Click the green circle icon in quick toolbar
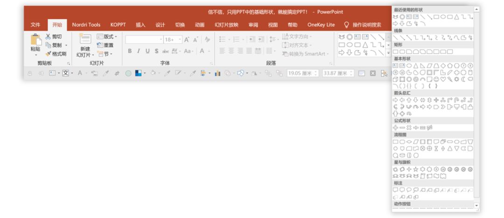Screen dimensions: 504x218 point(128,73)
